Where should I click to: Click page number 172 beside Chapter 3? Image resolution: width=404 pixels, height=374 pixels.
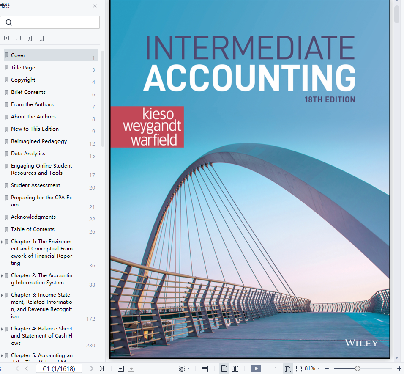coord(91,319)
